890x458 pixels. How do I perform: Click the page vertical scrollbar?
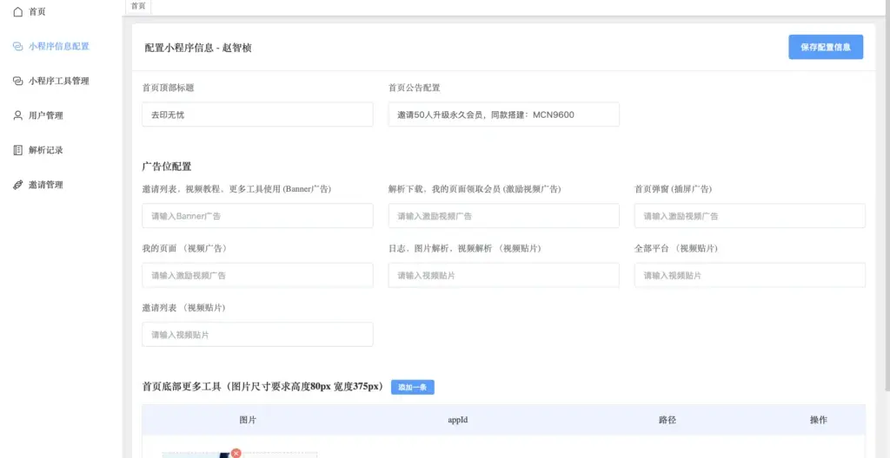click(x=887, y=195)
